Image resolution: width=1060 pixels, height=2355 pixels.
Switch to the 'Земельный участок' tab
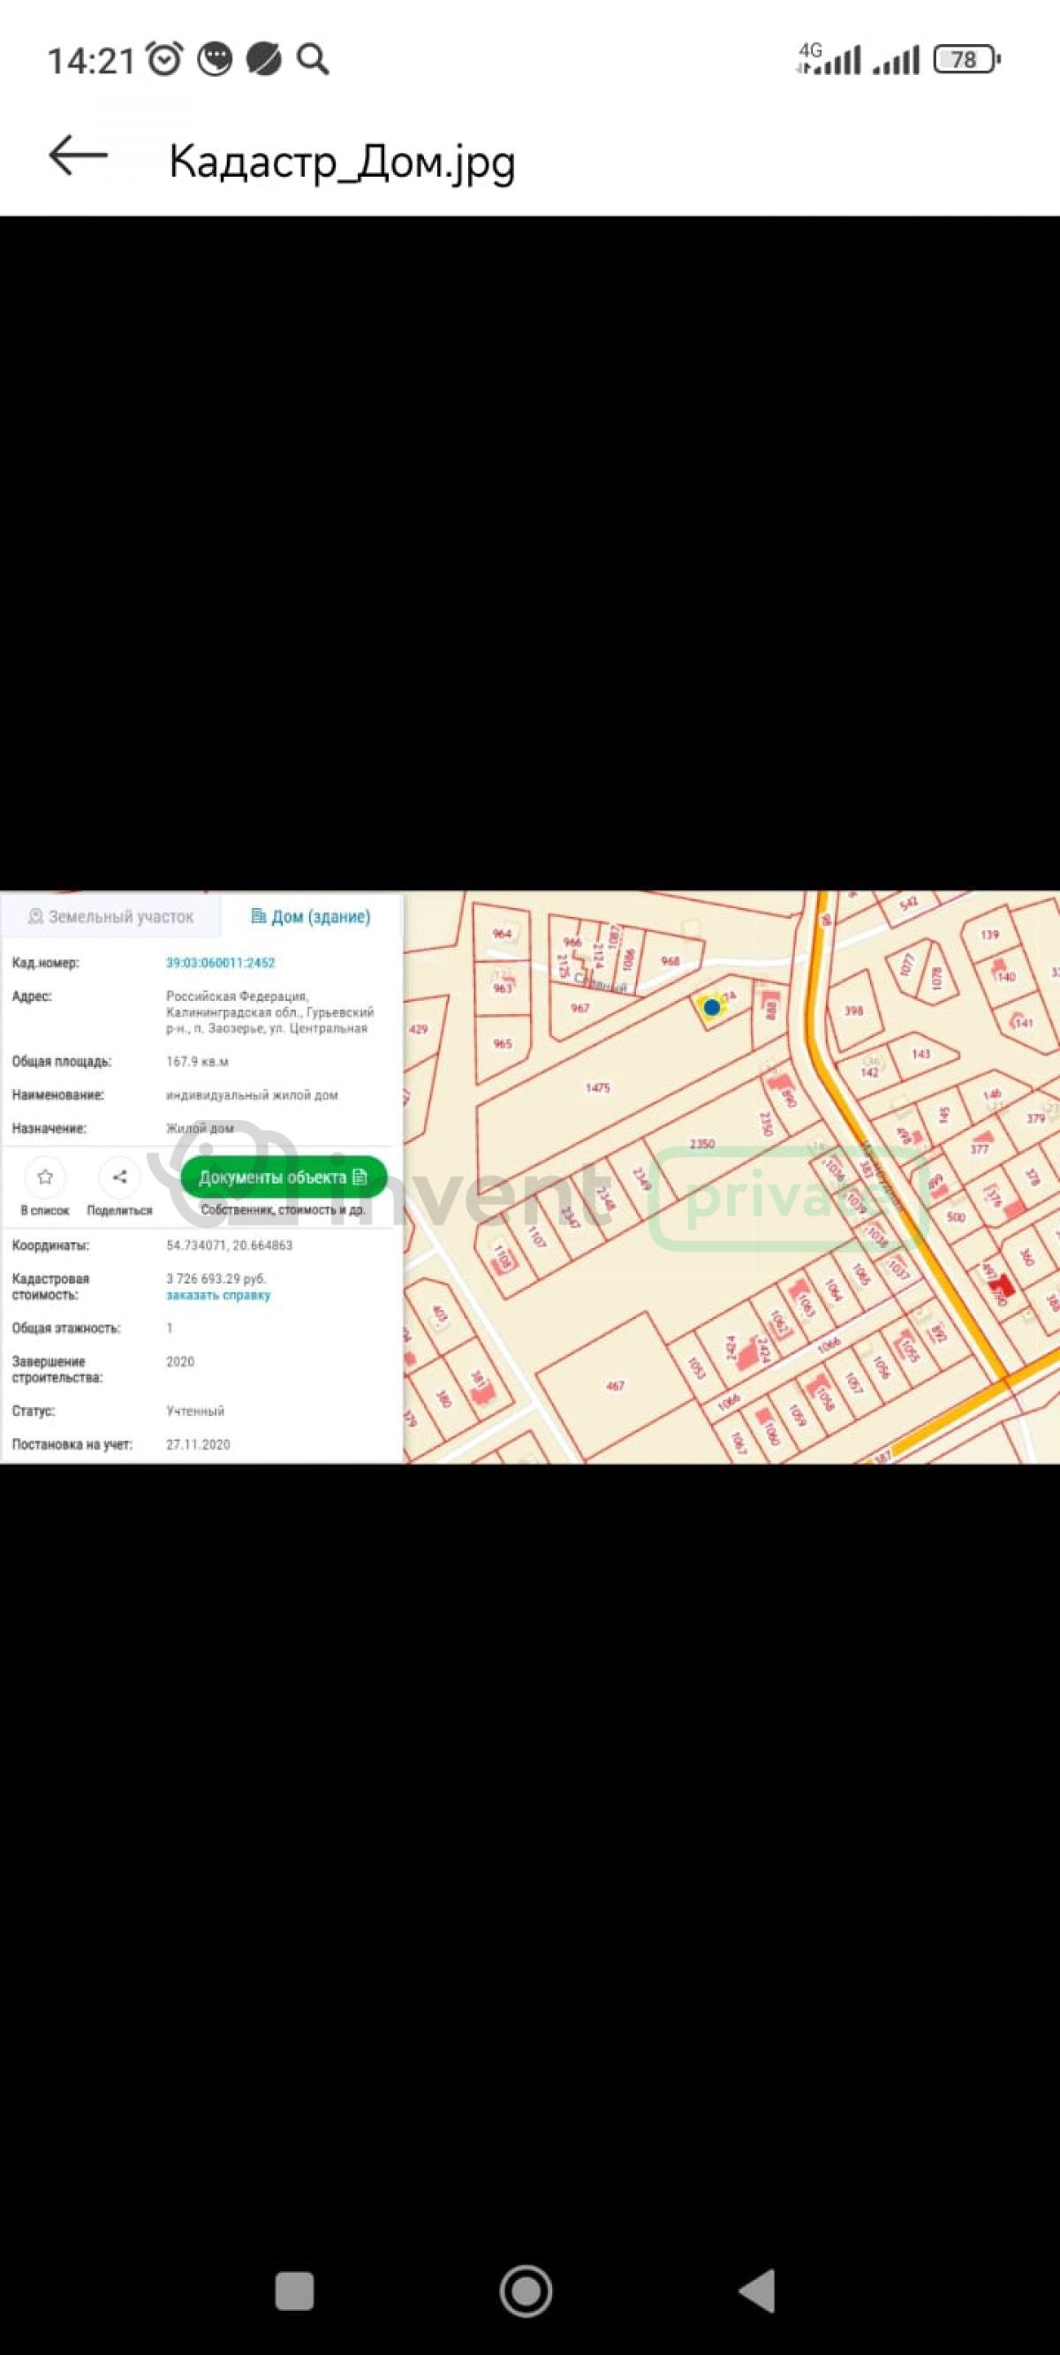tap(110, 916)
